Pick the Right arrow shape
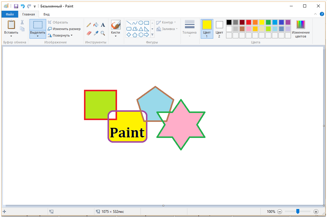 click(147, 35)
